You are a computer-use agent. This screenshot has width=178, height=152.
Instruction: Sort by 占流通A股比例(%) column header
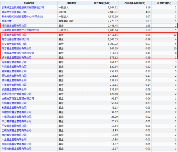click(x=135, y=3)
